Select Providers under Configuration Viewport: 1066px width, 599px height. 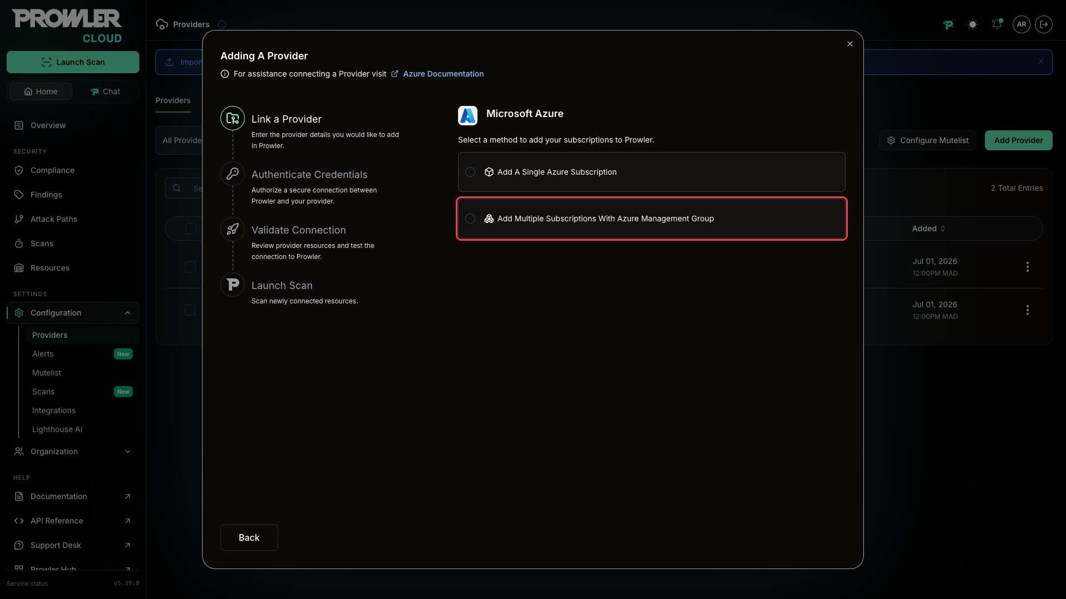tap(82, 335)
